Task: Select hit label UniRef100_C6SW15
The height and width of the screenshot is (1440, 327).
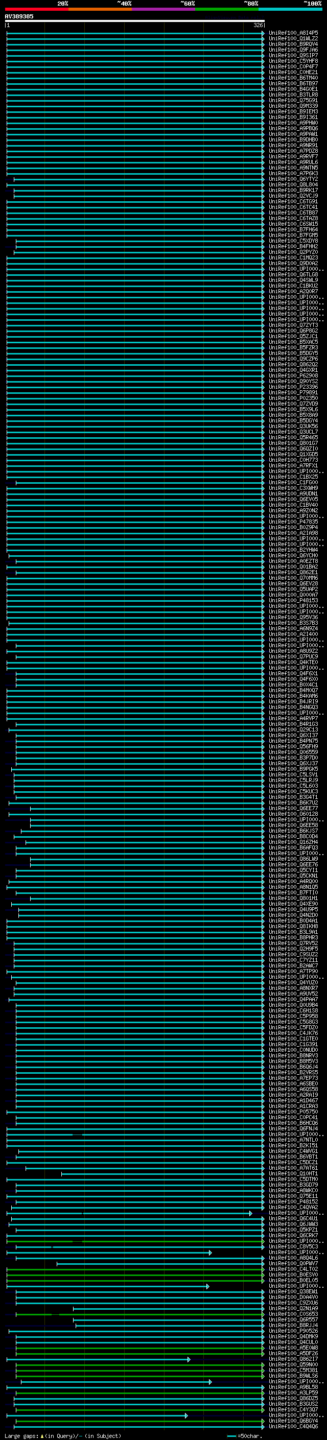Action: [293, 224]
